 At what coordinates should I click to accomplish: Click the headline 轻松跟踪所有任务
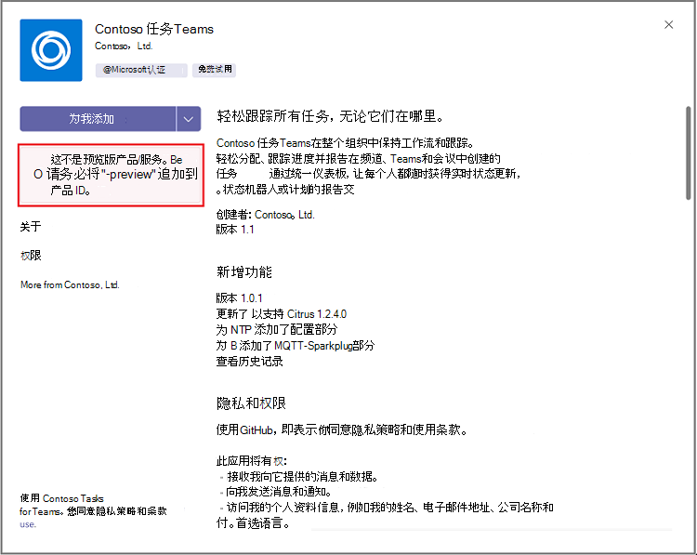pyautogui.click(x=330, y=116)
